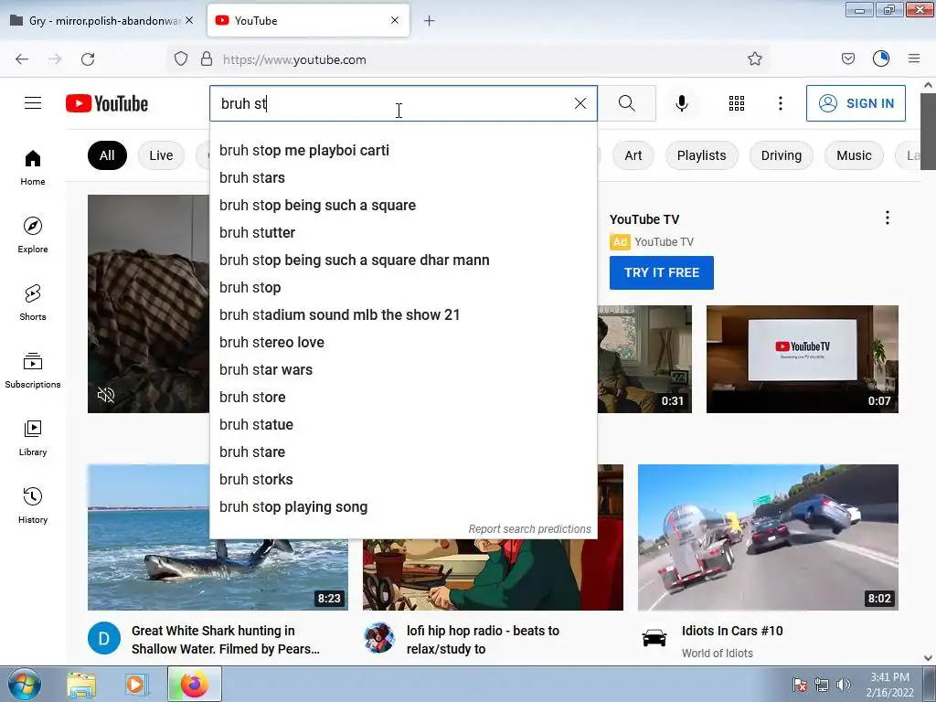Image resolution: width=936 pixels, height=702 pixels.
Task: Open Shorts in the sidebar
Action: tap(33, 303)
